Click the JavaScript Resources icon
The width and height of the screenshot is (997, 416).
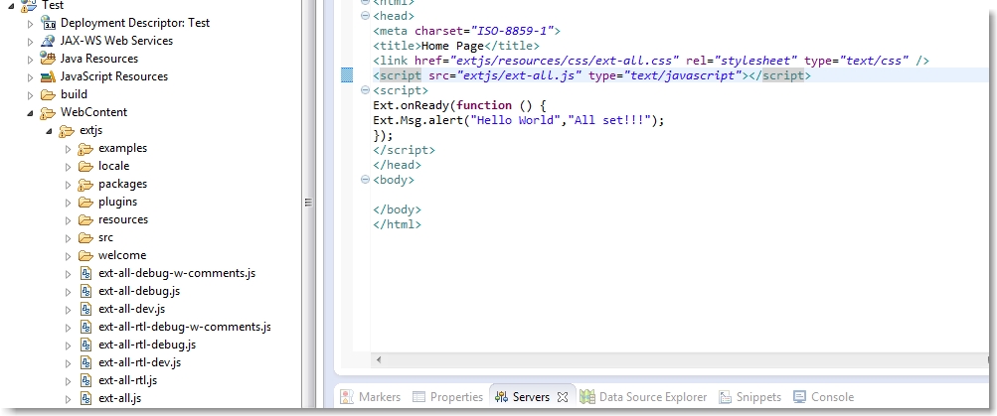pos(48,76)
